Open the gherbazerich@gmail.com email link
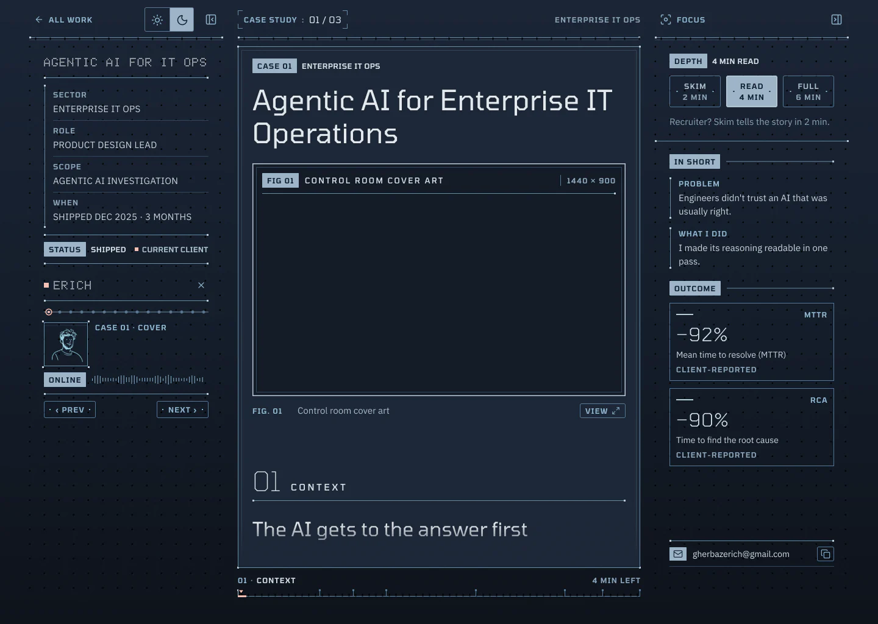This screenshot has width=878, height=624. click(x=741, y=554)
